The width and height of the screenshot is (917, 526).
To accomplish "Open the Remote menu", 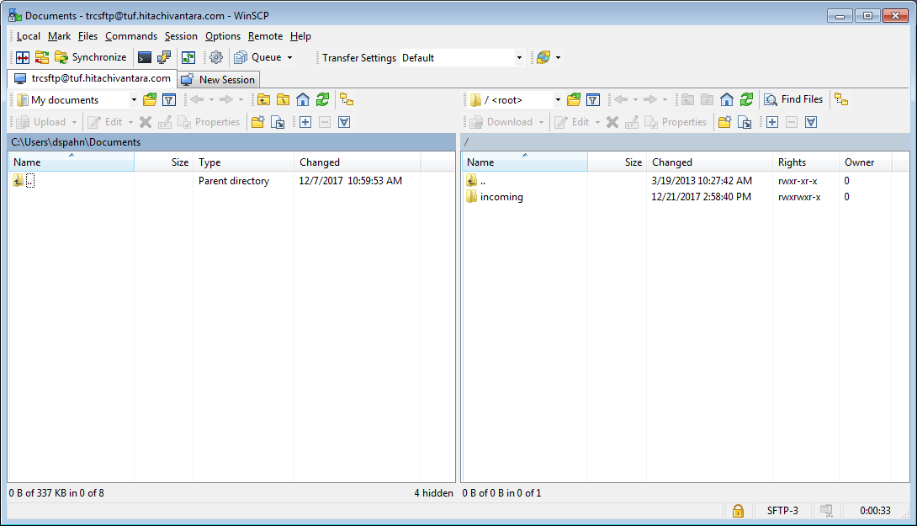I will point(265,36).
